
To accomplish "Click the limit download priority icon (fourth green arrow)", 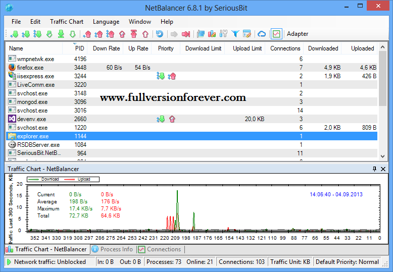I will pos(50,34).
